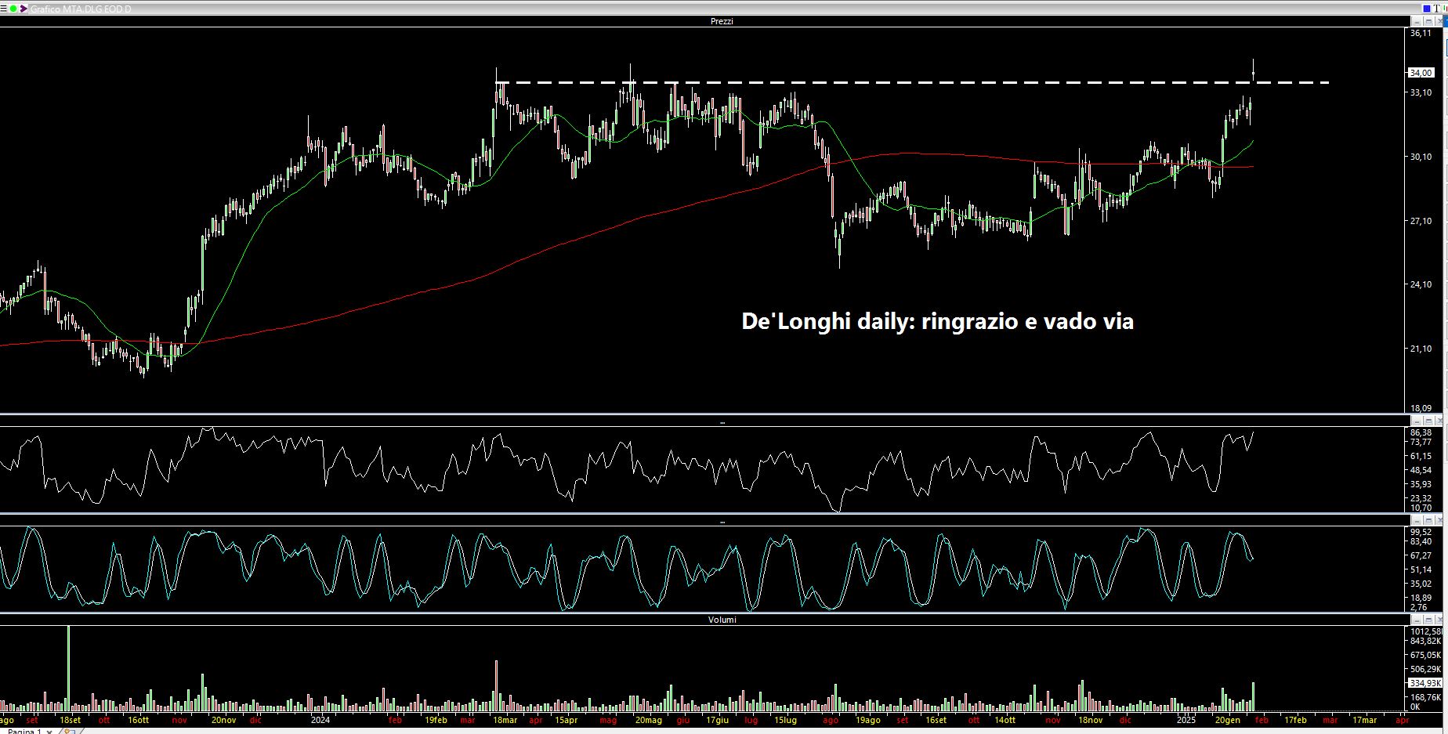Maximize the RSI oscillator panel

pyautogui.click(x=1428, y=421)
